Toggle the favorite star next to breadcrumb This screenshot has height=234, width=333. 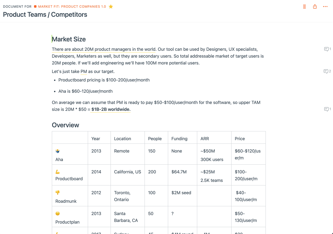pyautogui.click(x=111, y=7)
